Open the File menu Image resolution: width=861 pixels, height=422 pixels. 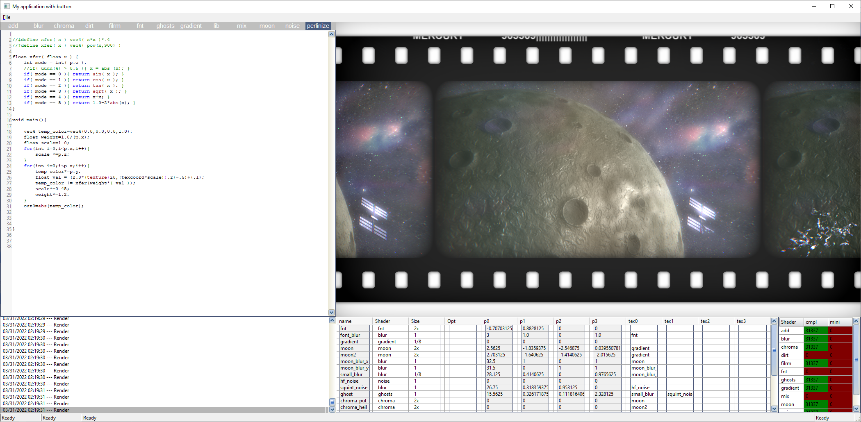[x=7, y=17]
